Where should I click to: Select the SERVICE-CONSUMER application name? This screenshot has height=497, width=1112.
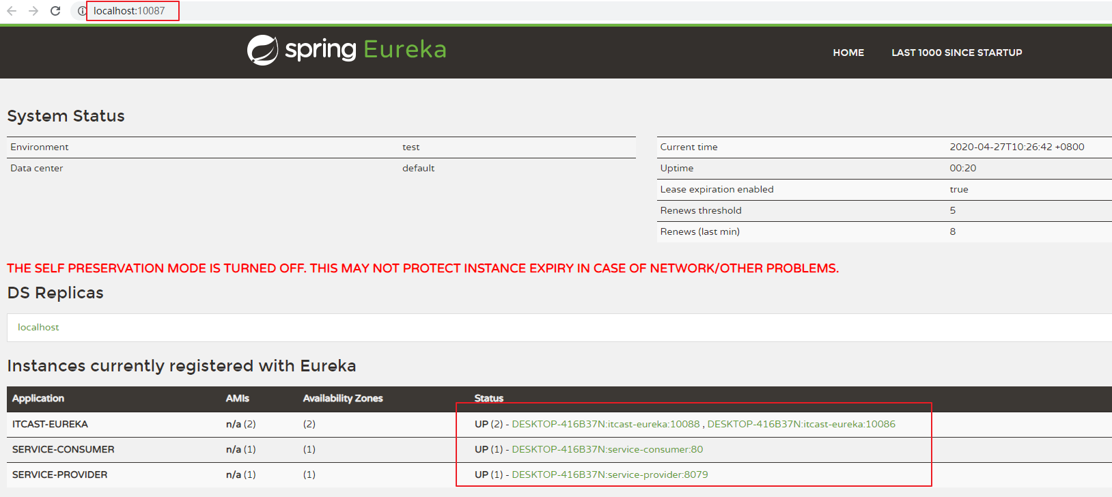64,449
